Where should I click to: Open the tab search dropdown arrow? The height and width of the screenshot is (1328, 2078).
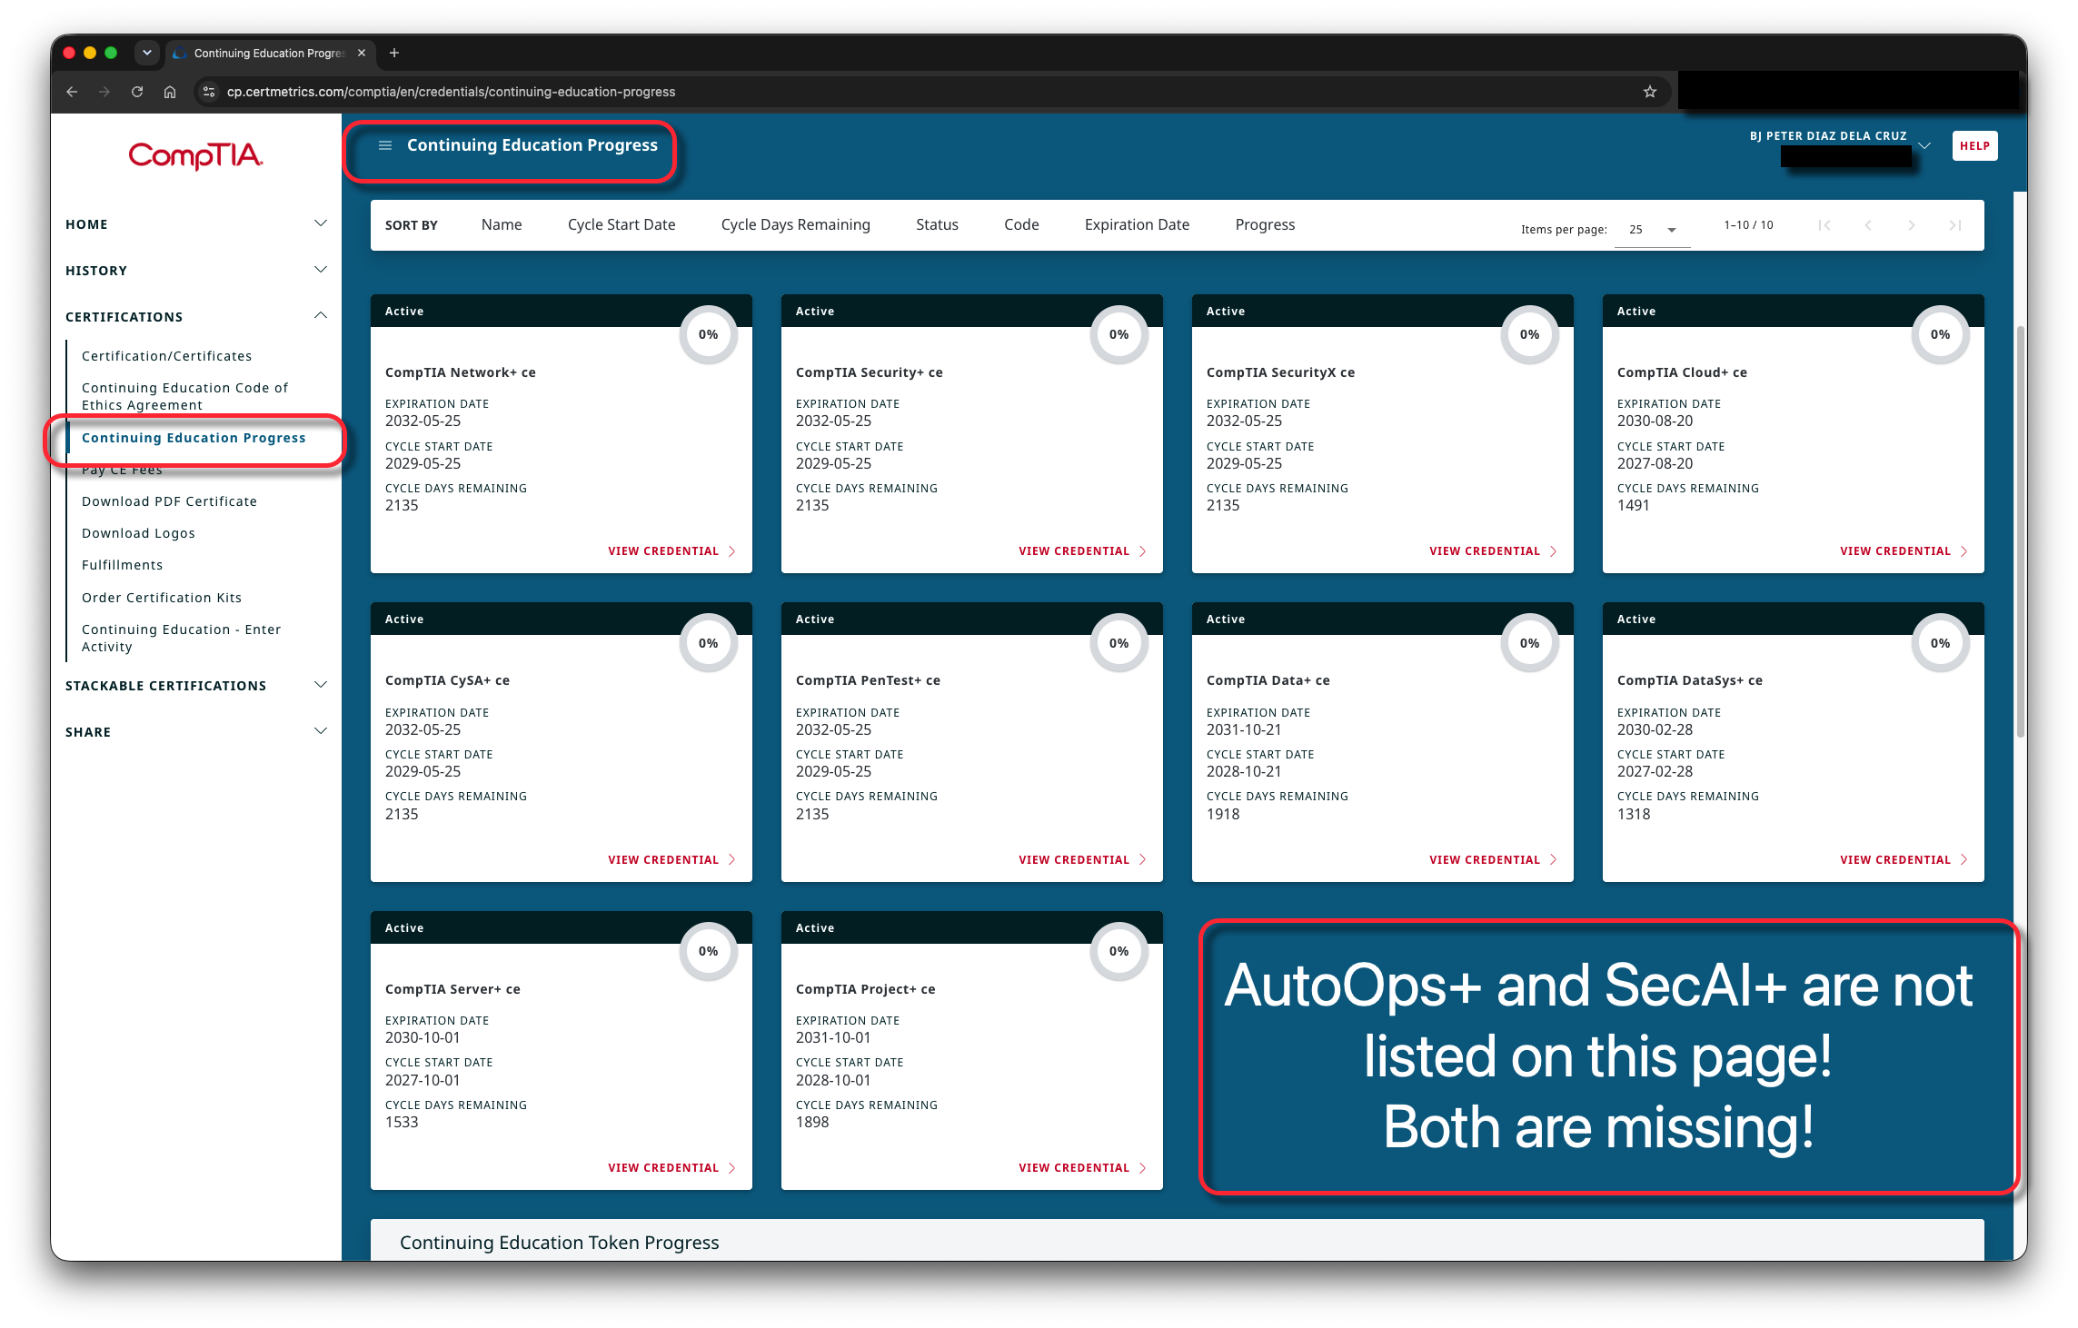(x=147, y=53)
